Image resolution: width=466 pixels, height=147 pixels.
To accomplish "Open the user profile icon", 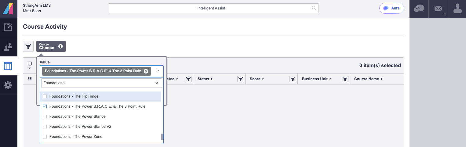I will (x=457, y=9).
